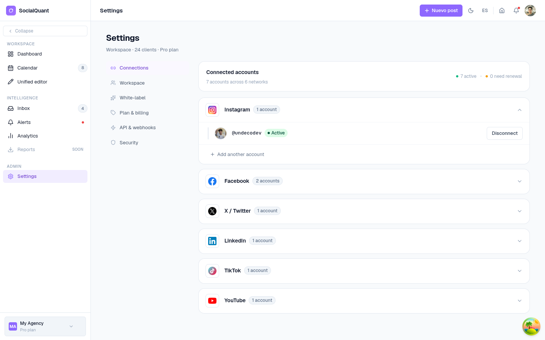Open Calendar in the sidebar
Image resolution: width=545 pixels, height=340 pixels.
point(45,68)
